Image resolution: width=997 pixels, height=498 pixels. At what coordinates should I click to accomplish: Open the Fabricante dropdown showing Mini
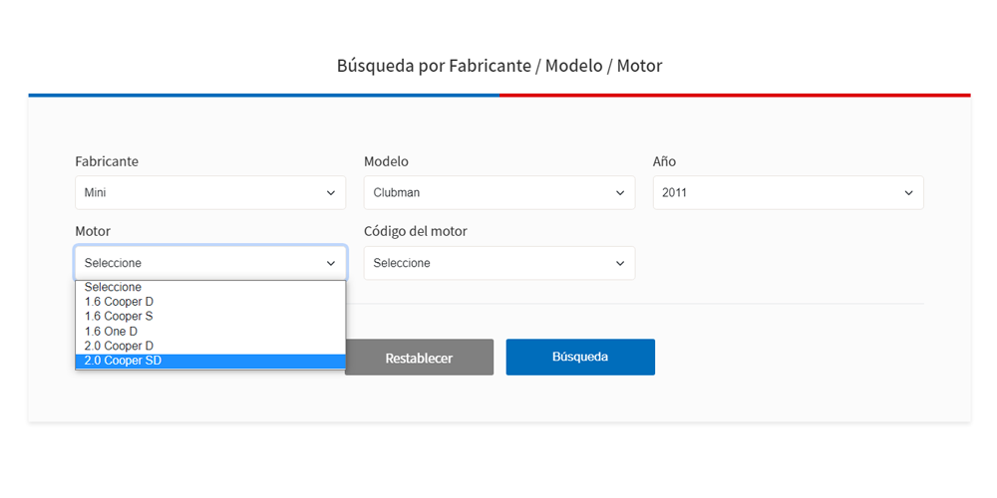(210, 192)
